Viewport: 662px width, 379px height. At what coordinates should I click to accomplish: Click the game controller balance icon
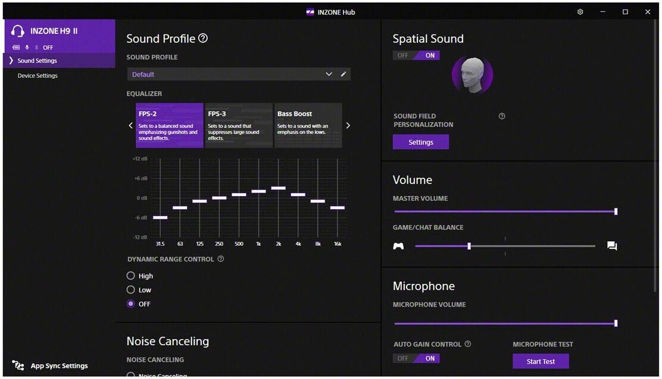(x=398, y=246)
